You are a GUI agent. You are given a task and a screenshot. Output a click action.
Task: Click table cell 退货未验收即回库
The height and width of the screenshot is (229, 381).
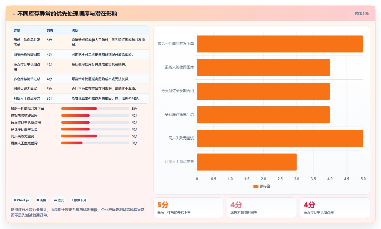point(27,55)
